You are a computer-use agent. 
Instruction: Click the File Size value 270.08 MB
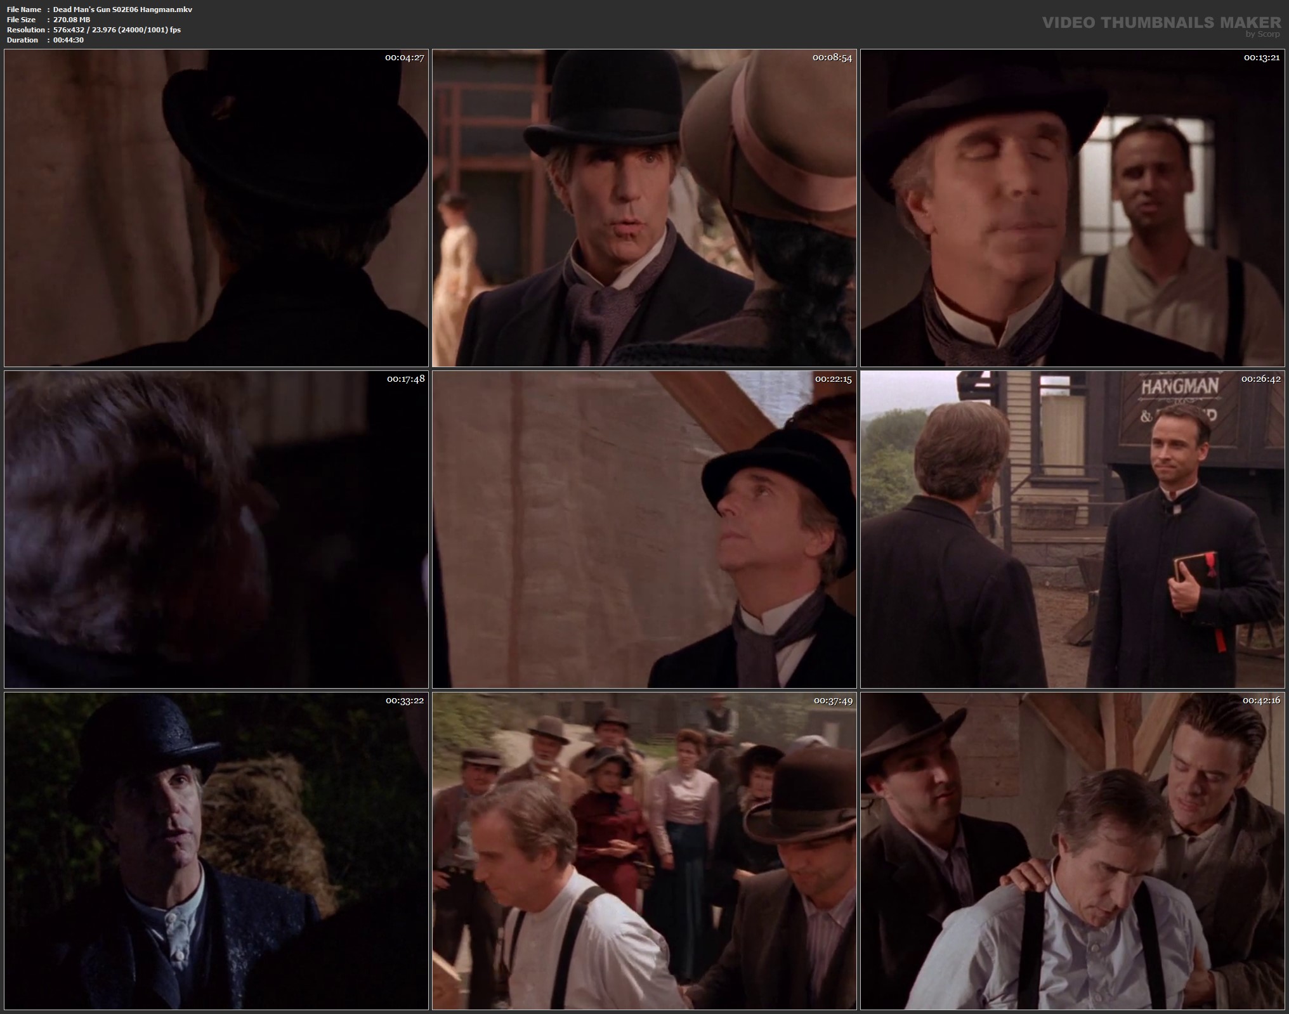72,20
